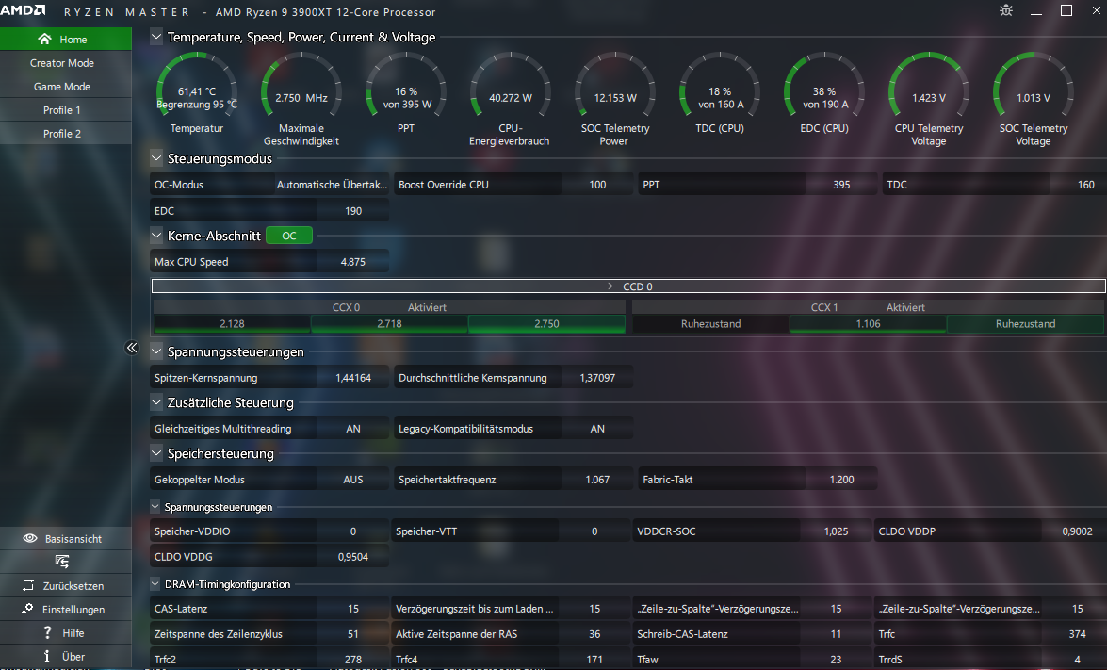Open Hilfe
Screen dimensions: 1107x670
coord(66,632)
